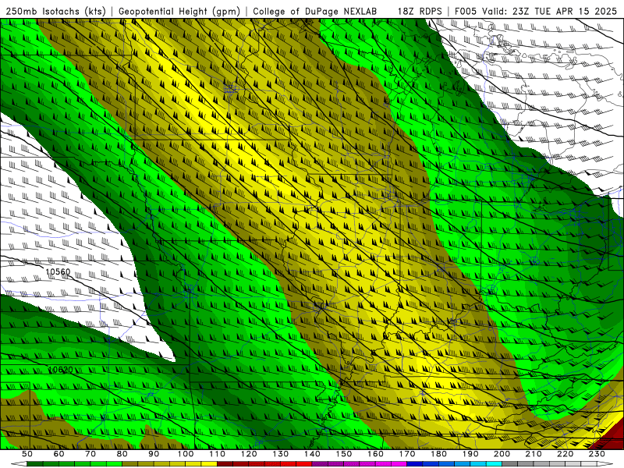Screen dimensions: 624x468
Task: Click the bright red colorbar swatch above 140
Action: point(304,464)
